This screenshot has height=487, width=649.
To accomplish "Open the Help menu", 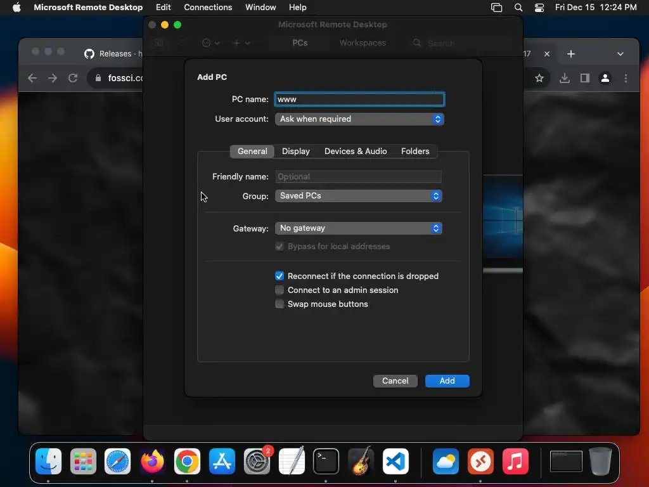I will click(x=298, y=7).
